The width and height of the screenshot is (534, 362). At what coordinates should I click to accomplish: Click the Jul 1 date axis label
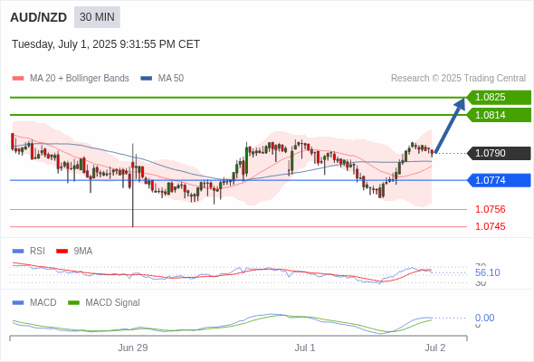(305, 348)
